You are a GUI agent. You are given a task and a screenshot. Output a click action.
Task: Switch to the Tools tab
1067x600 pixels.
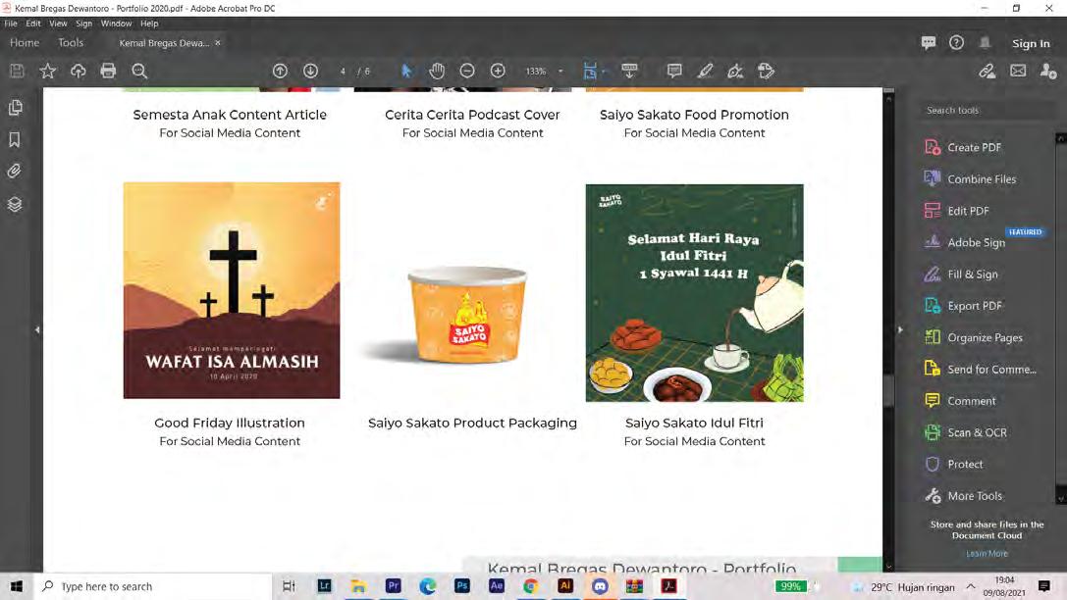click(x=71, y=43)
